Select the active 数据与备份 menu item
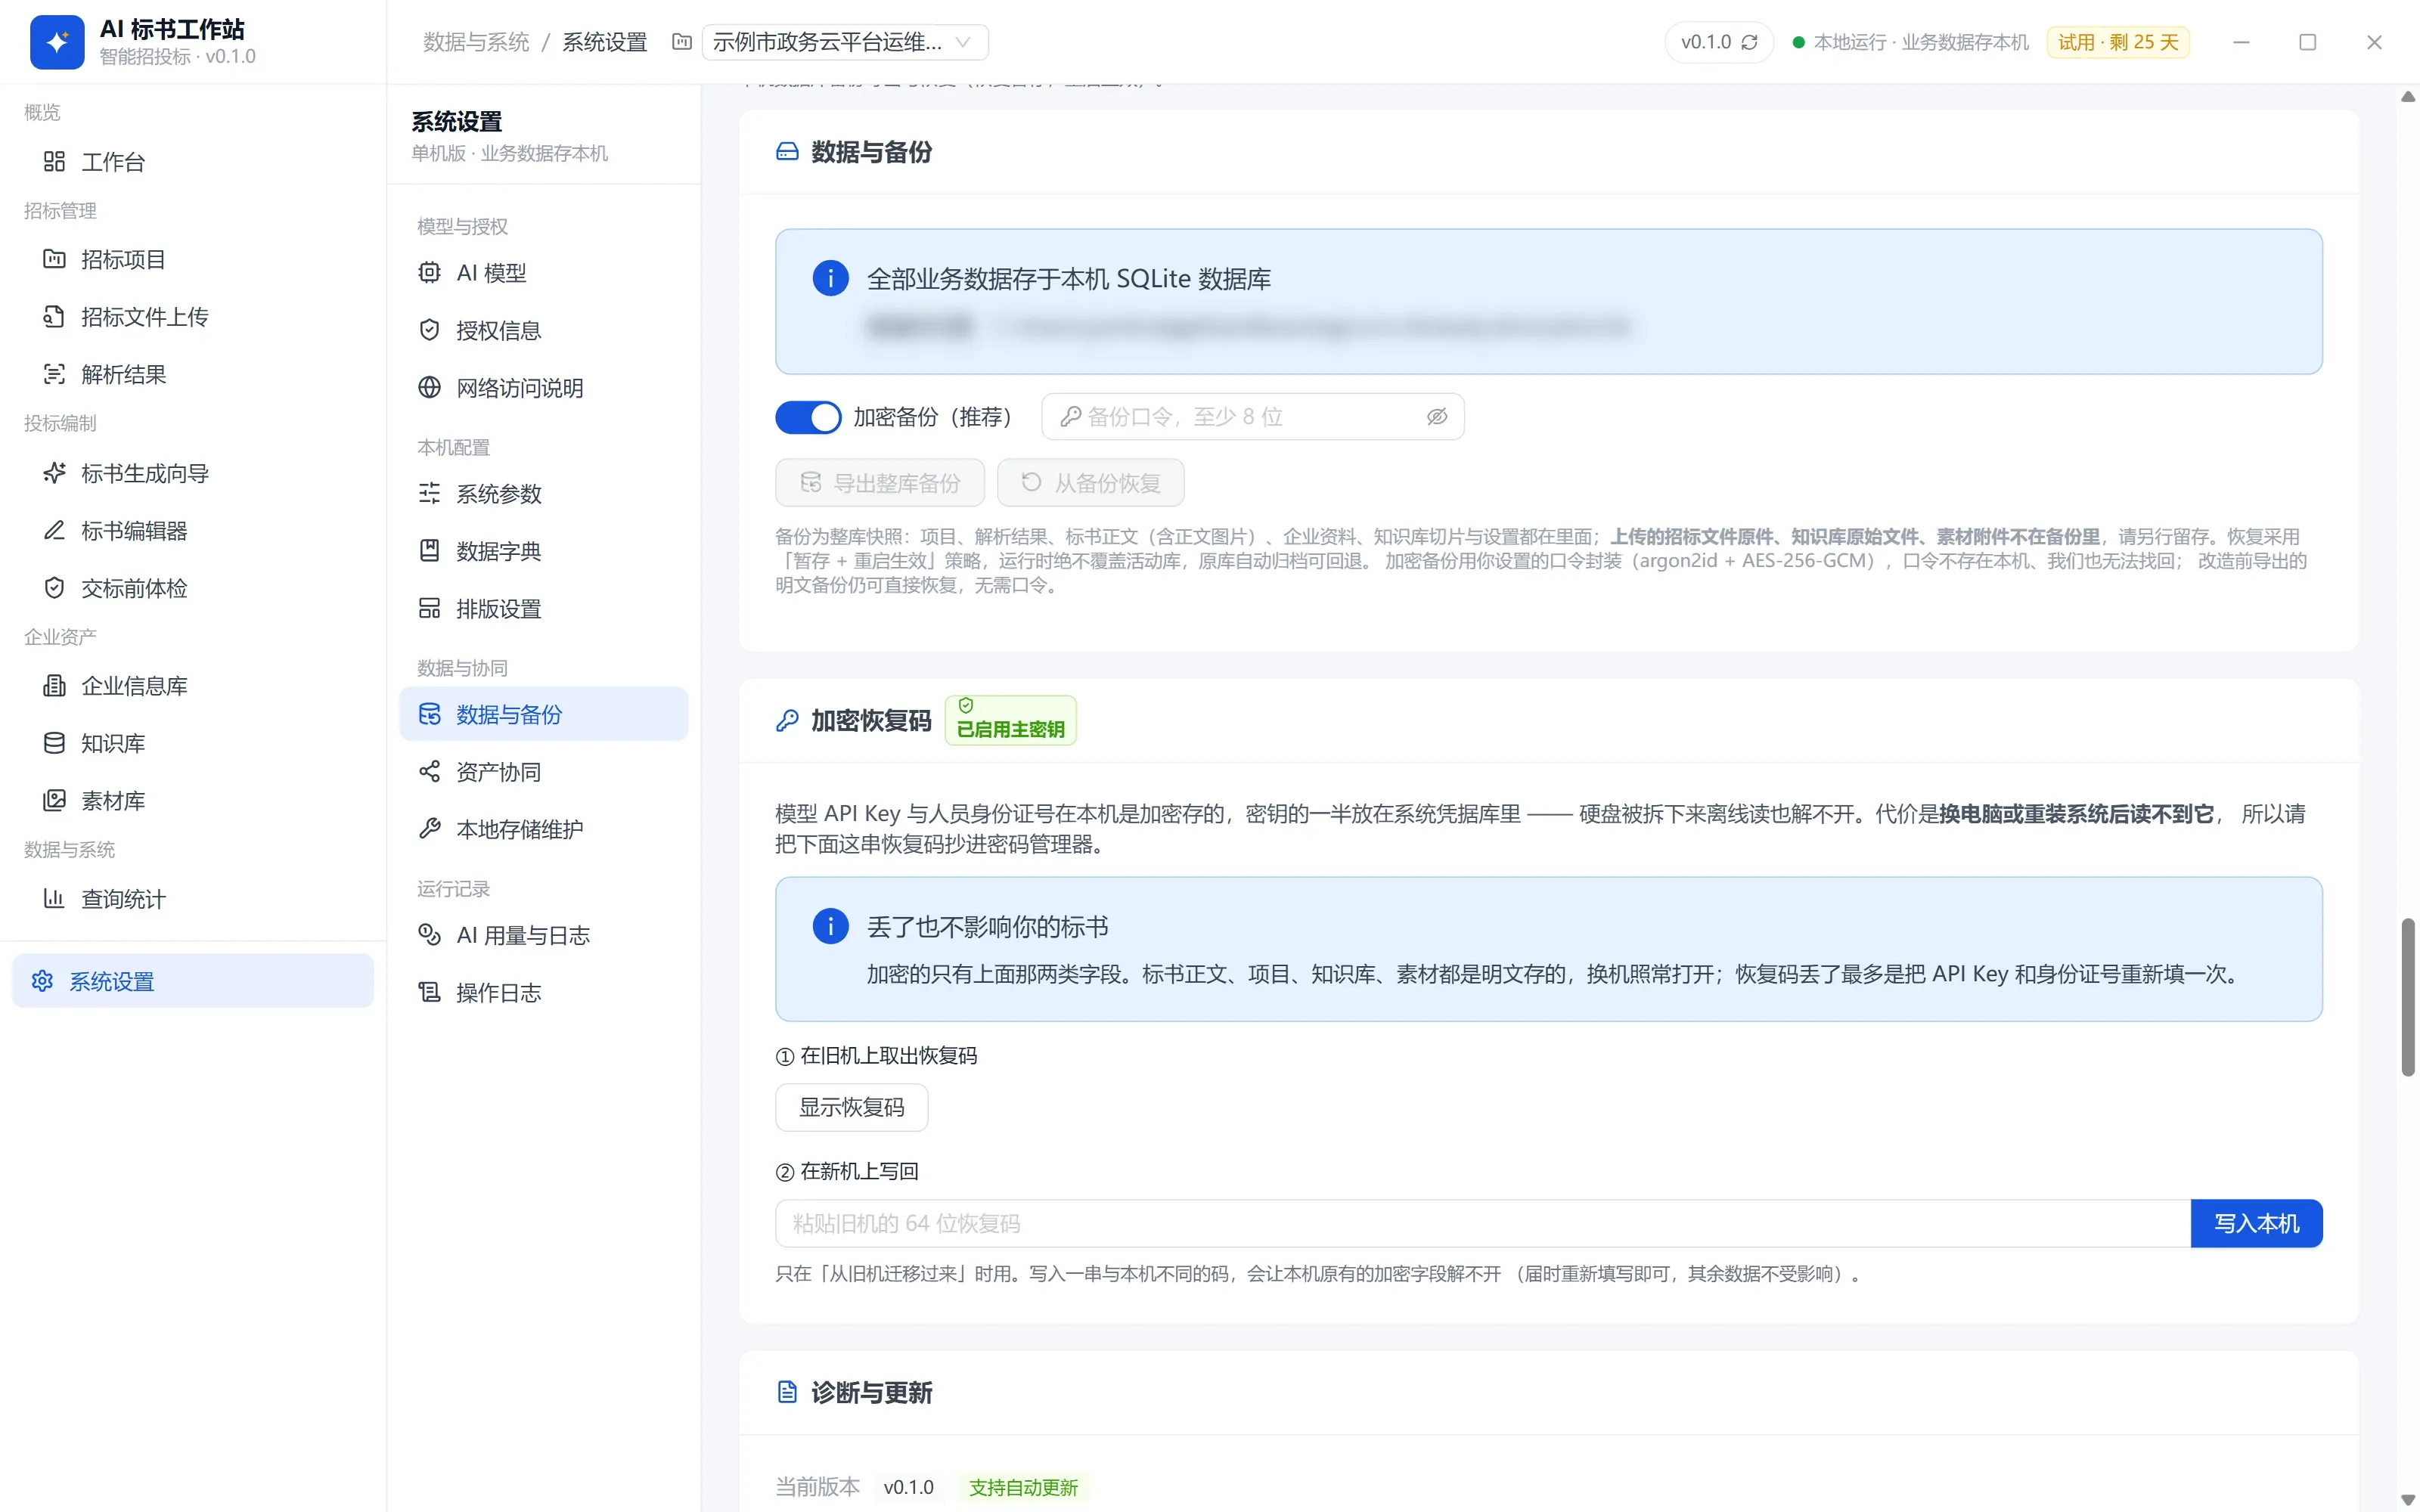 [543, 714]
